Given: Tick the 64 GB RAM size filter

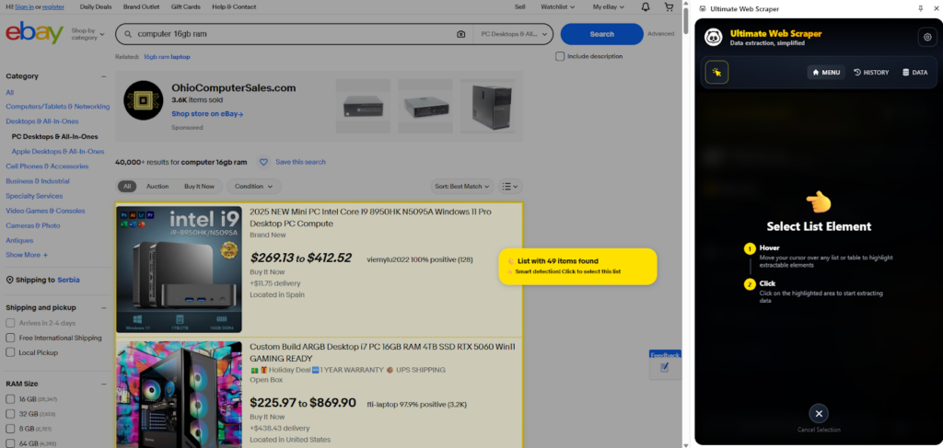Looking at the screenshot, I should (x=10, y=443).
